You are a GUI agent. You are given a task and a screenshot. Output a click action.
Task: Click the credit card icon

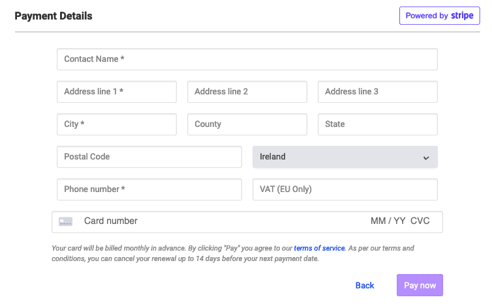coord(65,221)
